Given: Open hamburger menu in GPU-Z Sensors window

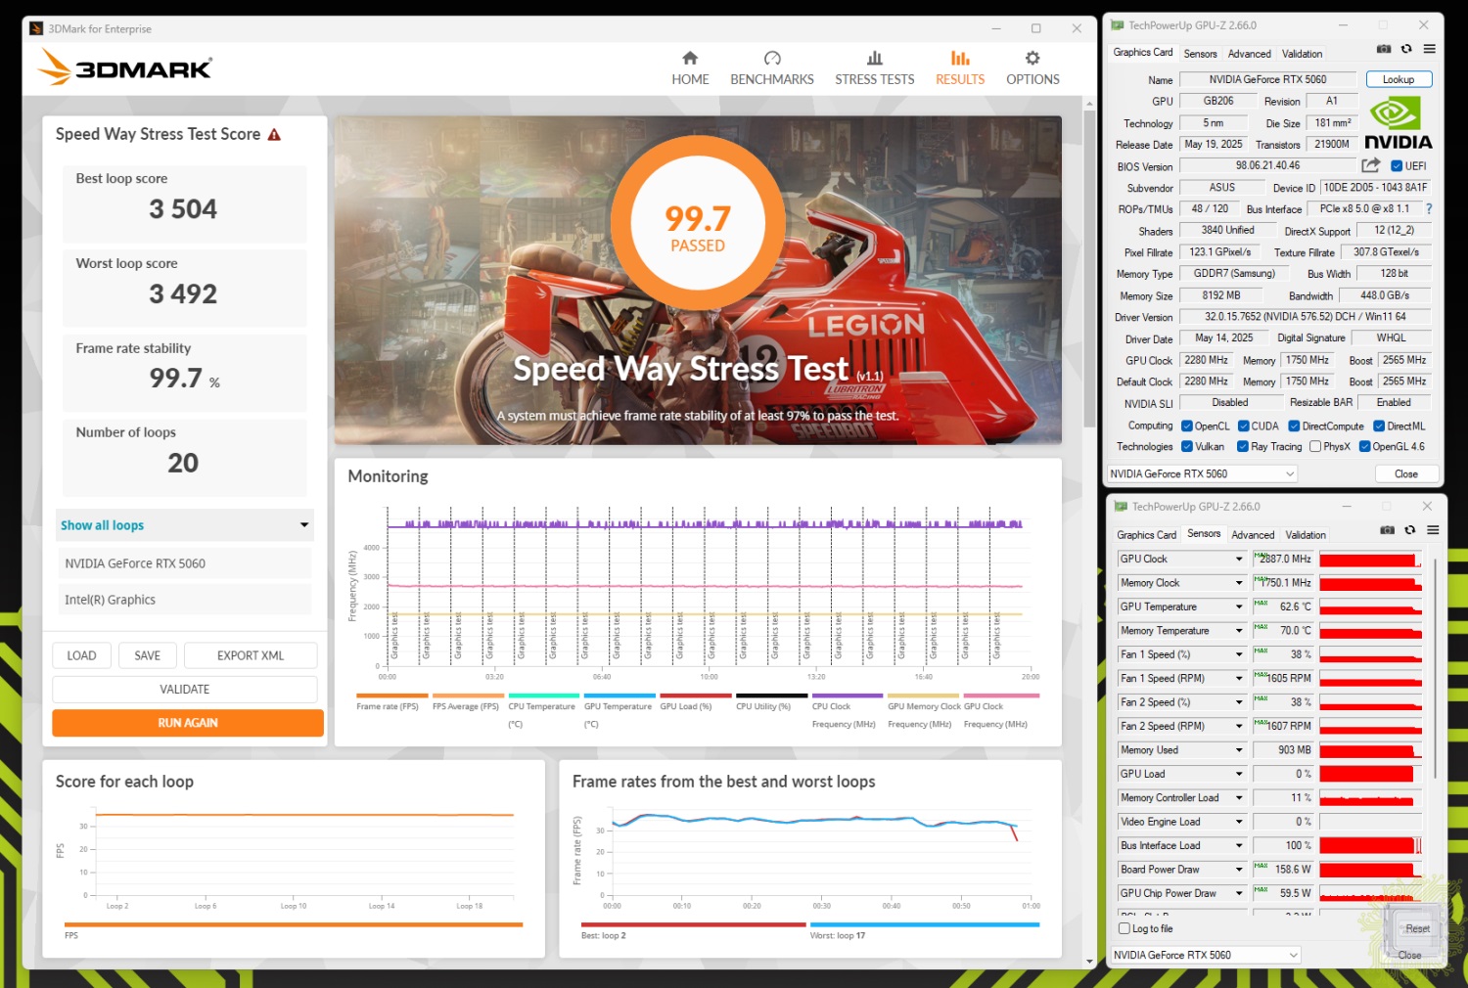Looking at the screenshot, I should (1433, 530).
